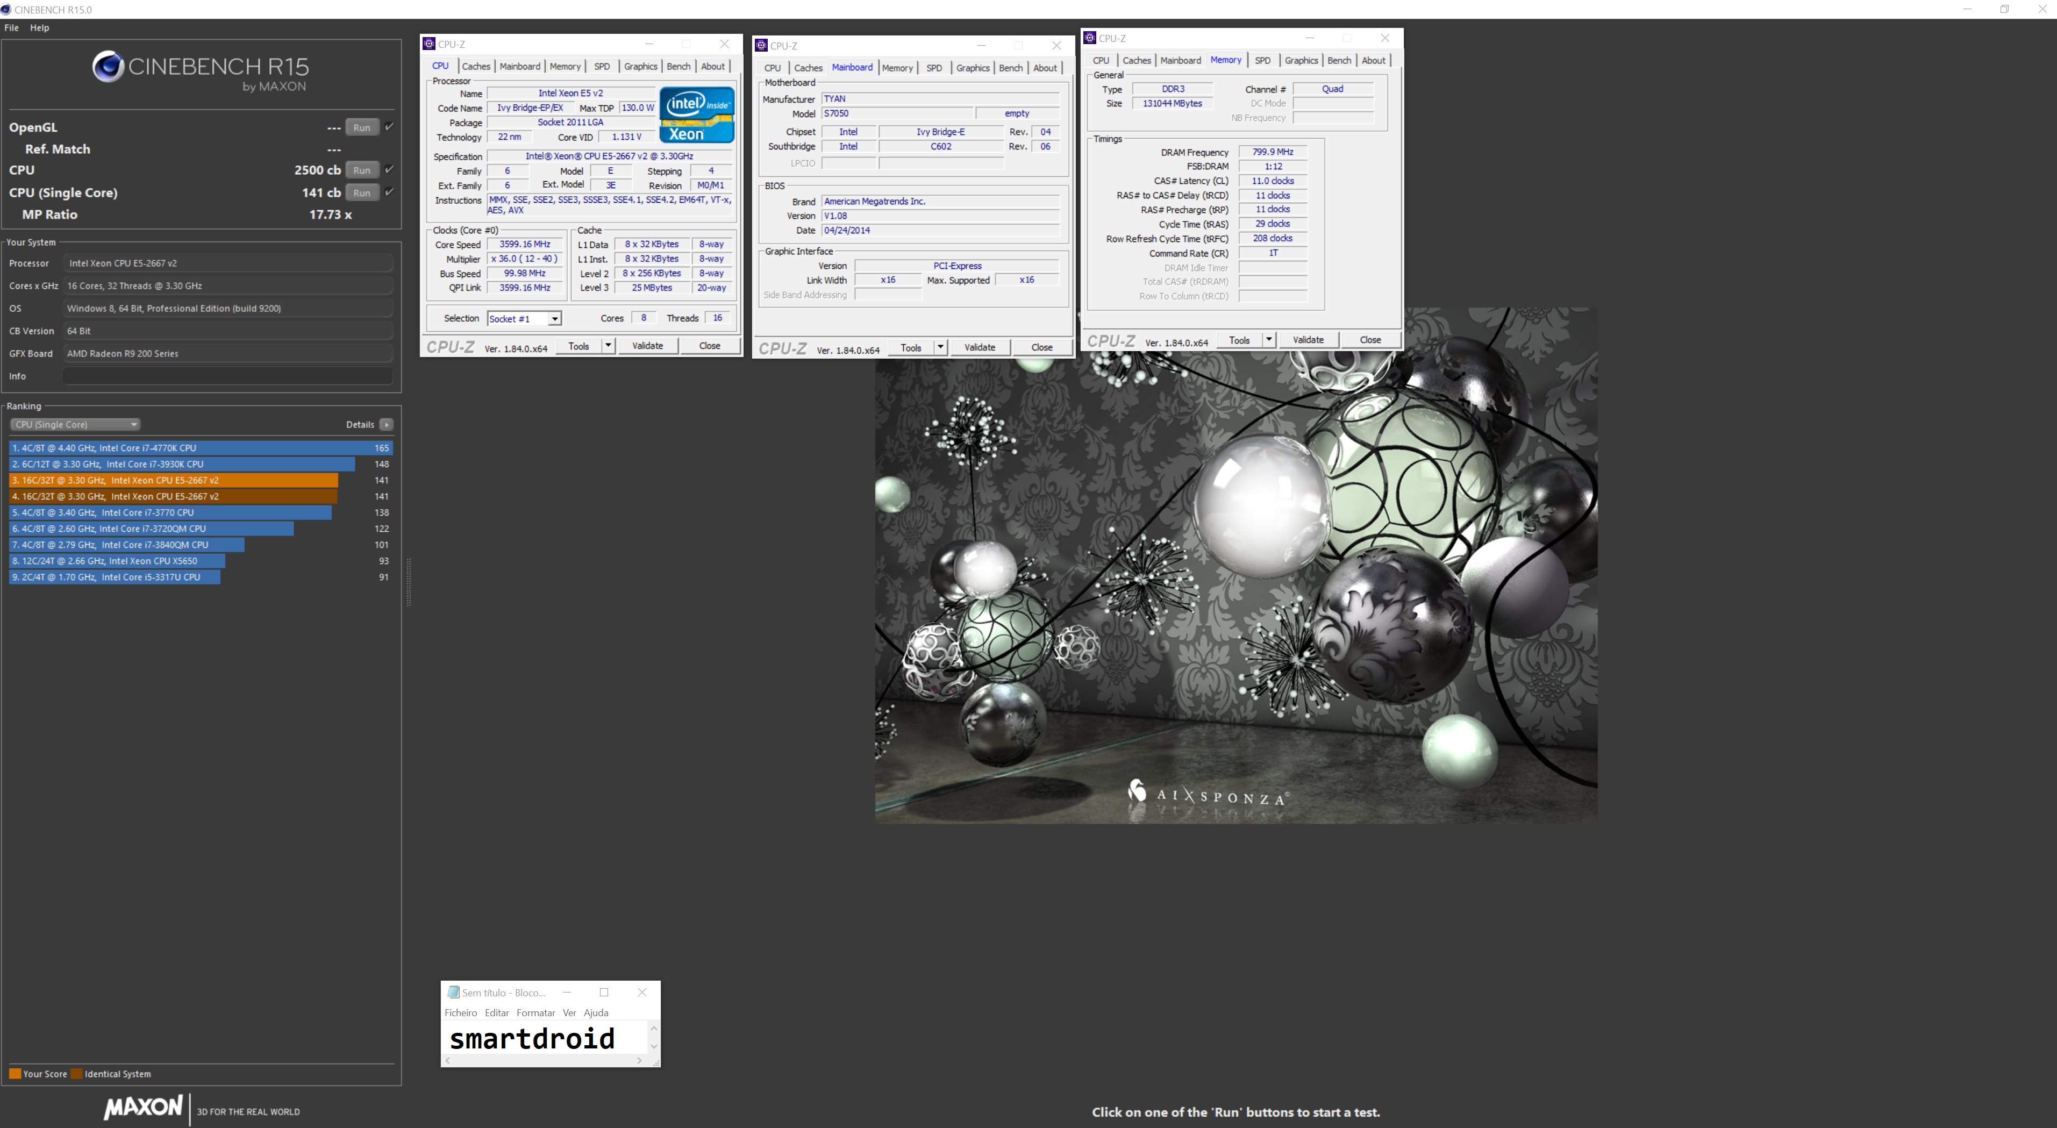Image resolution: width=2057 pixels, height=1128 pixels.
Task: Click the Cinebench title bar app icon
Action: pos(6,10)
